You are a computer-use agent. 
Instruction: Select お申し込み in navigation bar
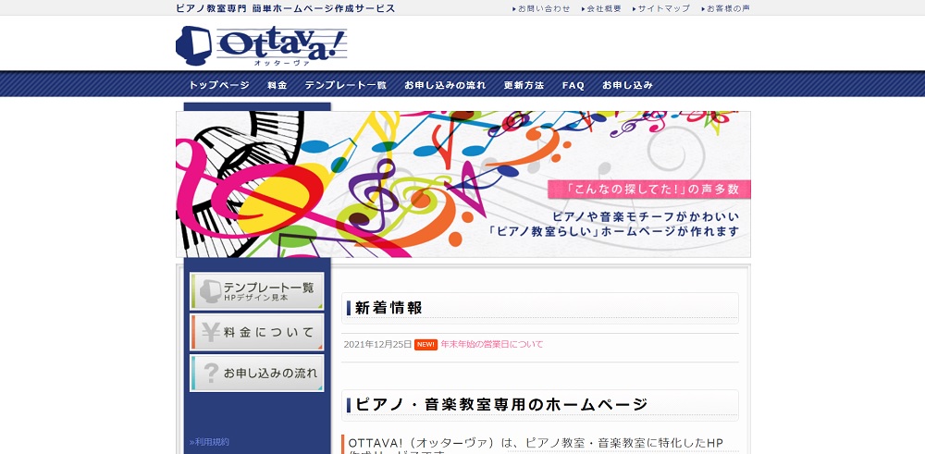tap(628, 85)
